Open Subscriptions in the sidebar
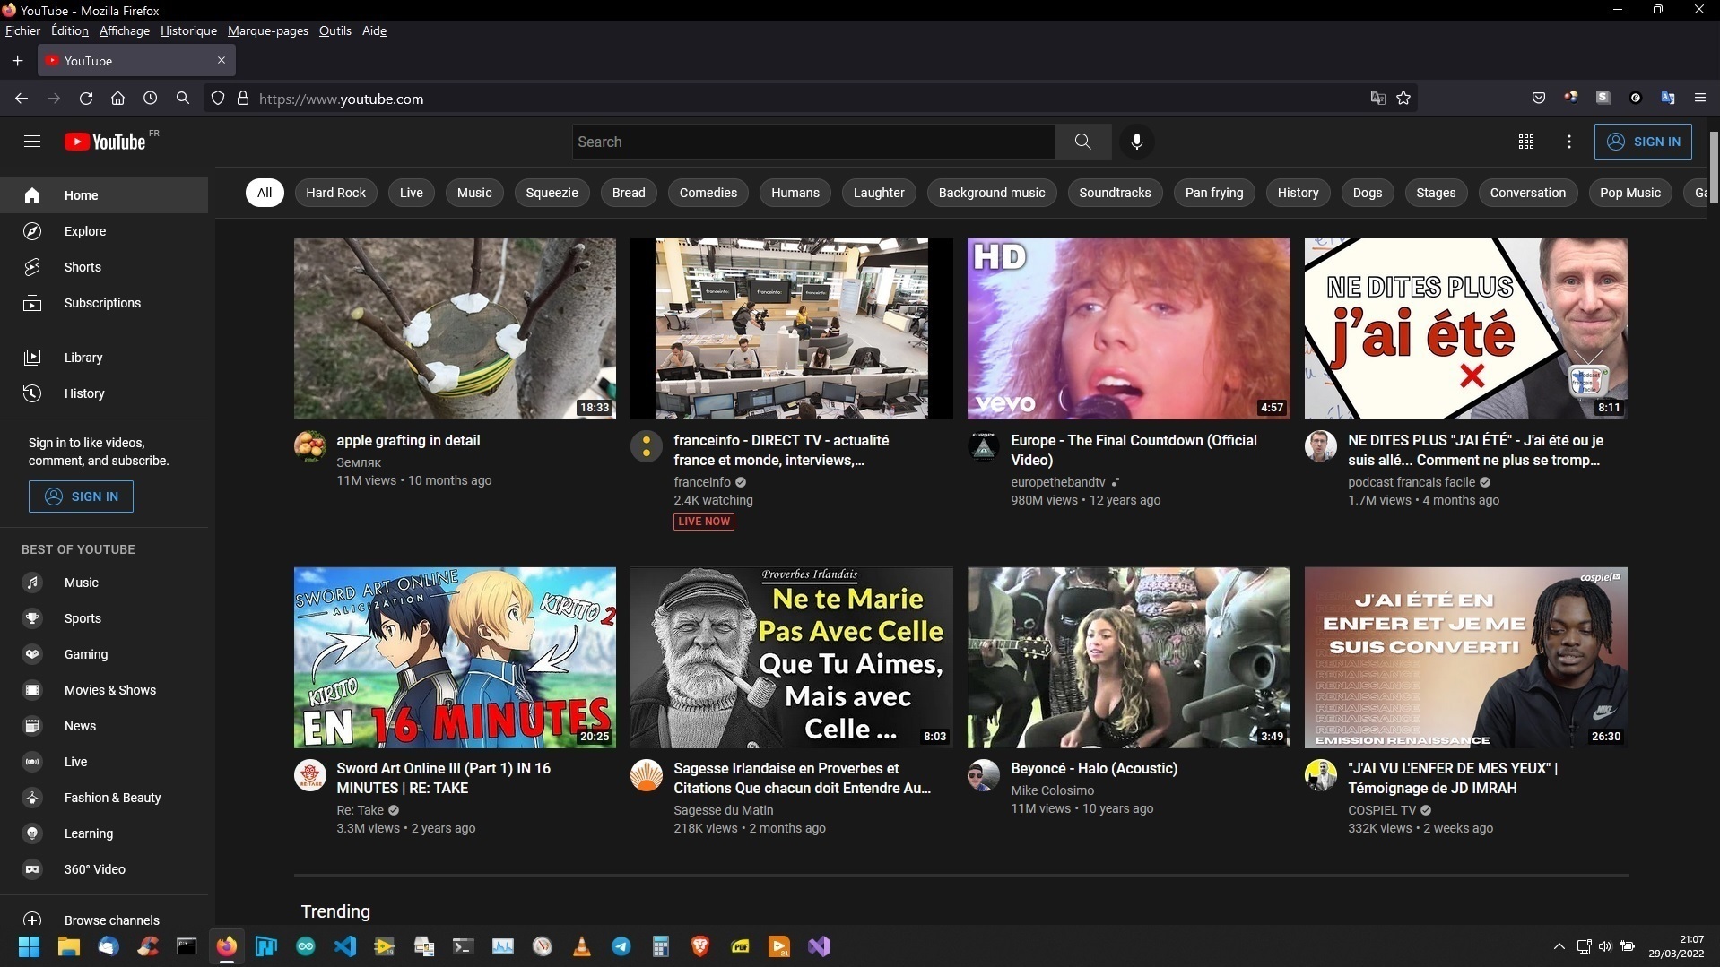 coord(104,303)
